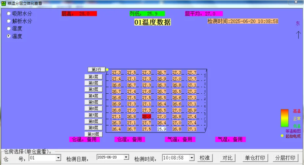Select the 第10层 layer button
Screen dimensions: 304x165
point(93,134)
